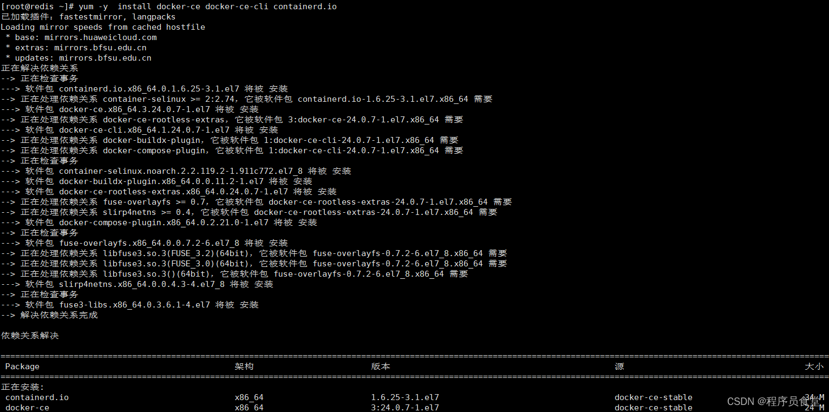Click the 架构 column header

point(244,366)
